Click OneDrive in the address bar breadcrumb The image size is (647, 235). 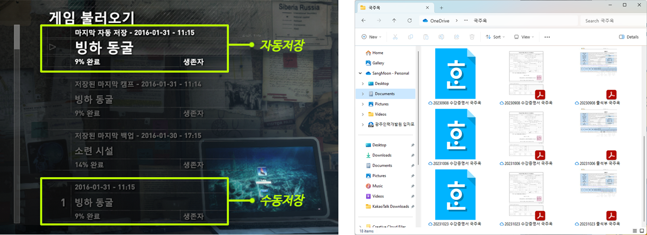[440, 21]
